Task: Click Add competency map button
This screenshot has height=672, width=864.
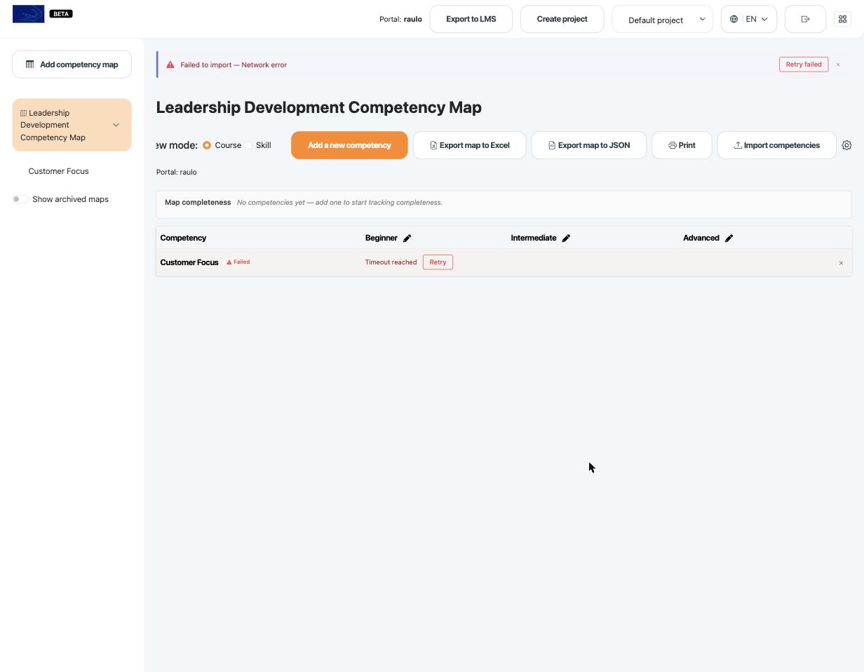Action: (72, 65)
